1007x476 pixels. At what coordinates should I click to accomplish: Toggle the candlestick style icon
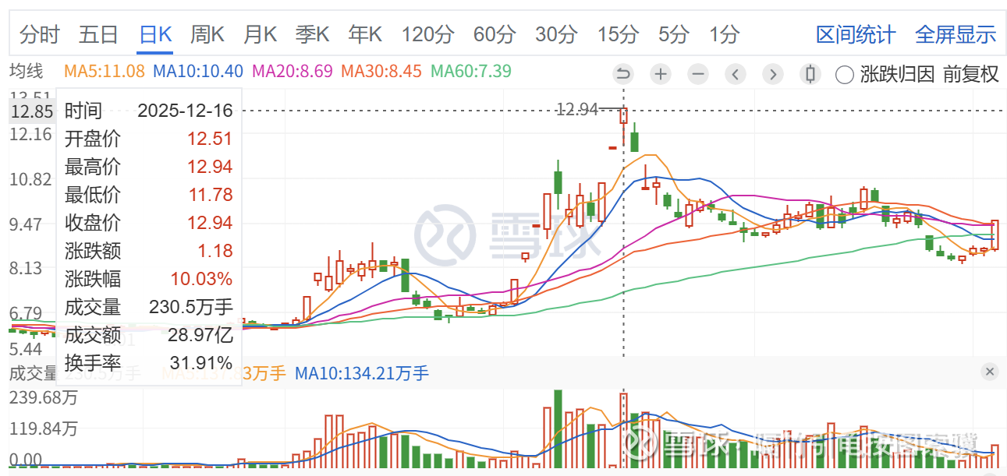810,74
